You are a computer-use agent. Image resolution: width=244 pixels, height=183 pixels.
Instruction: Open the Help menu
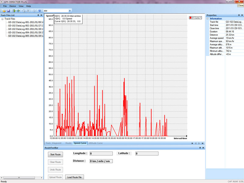click(x=28, y=6)
